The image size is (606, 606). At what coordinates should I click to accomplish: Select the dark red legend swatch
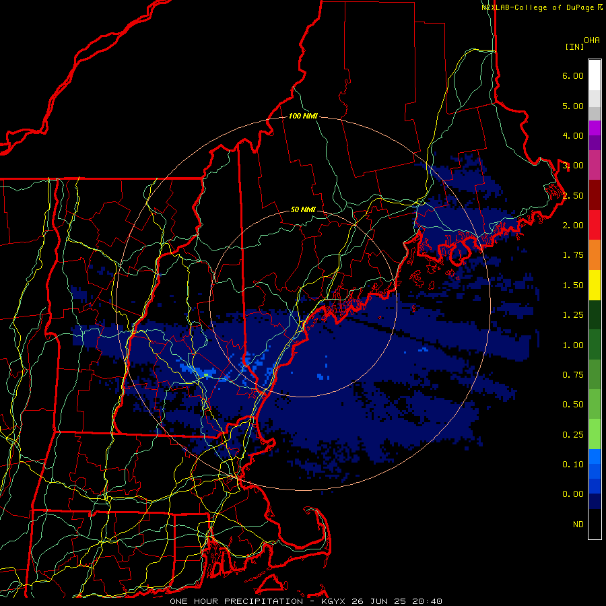point(595,195)
